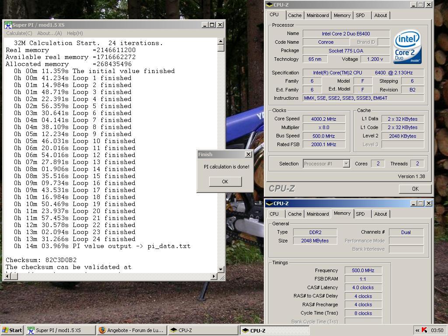The height and width of the screenshot is (336, 448).
Task: Select the CPU tab in top CPU-Z
Action: [274, 14]
